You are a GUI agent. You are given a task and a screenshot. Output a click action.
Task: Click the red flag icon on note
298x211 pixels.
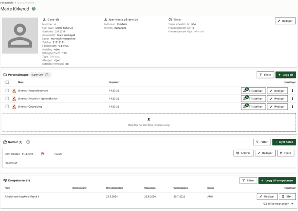43,154
